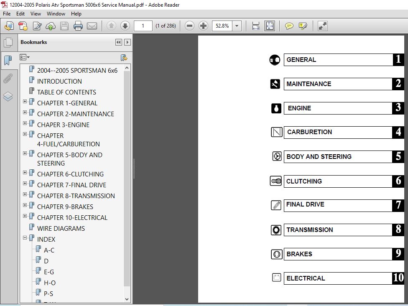Click the ELECTRICAL chapter 10 link
Viewport: 408px width, 306px height.
[x=344, y=278]
